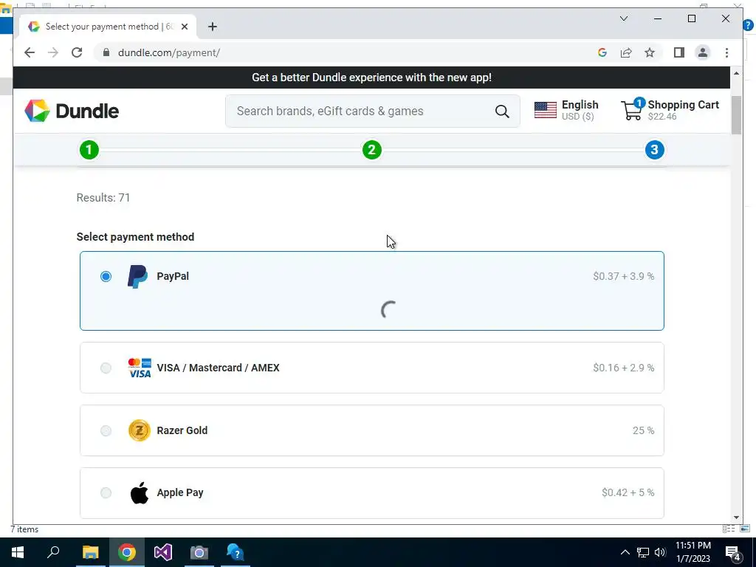
Task: Reload the Dundle payment page
Action: pyautogui.click(x=77, y=52)
